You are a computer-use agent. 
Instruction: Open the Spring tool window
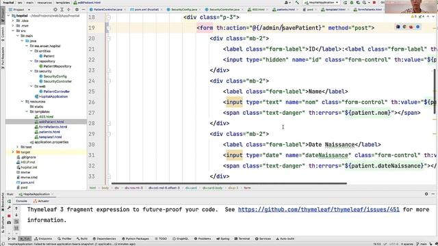coord(223,238)
